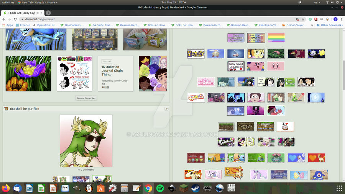
Task: Open the Chrome profile avatar
Action: pos(335,19)
